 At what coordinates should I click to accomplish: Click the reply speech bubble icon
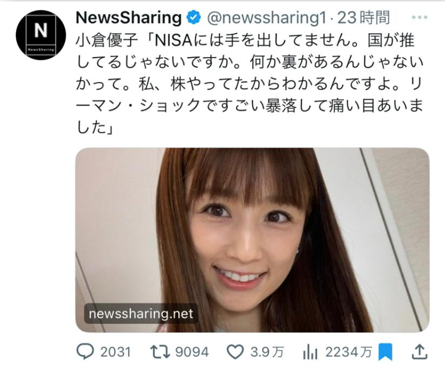click(85, 352)
